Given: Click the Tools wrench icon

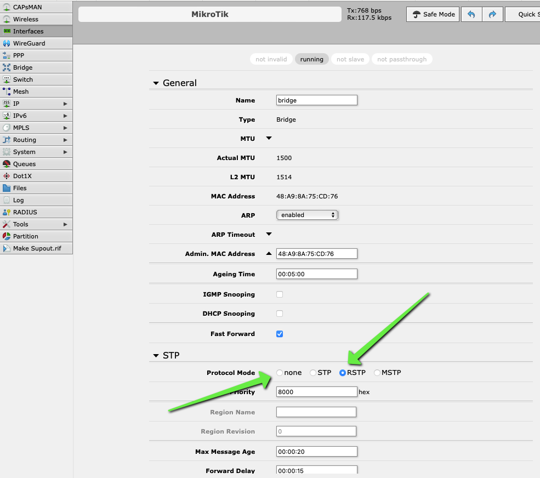Looking at the screenshot, I should (7, 224).
